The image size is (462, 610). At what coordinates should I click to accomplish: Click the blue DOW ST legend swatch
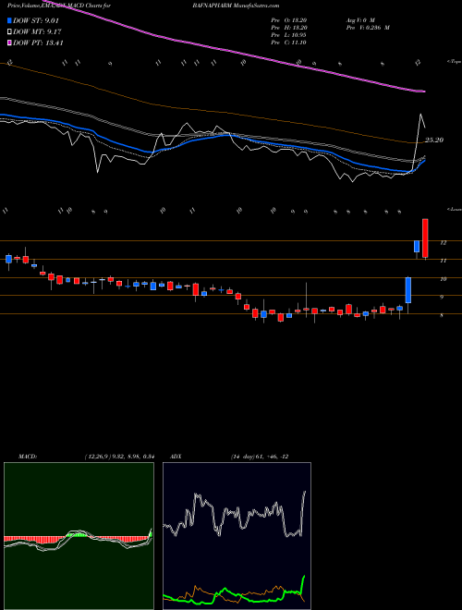tap(10, 21)
